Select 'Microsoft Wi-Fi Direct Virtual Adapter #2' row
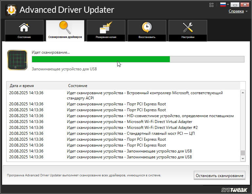Viewport: 252px width, 194px height. click(123, 128)
